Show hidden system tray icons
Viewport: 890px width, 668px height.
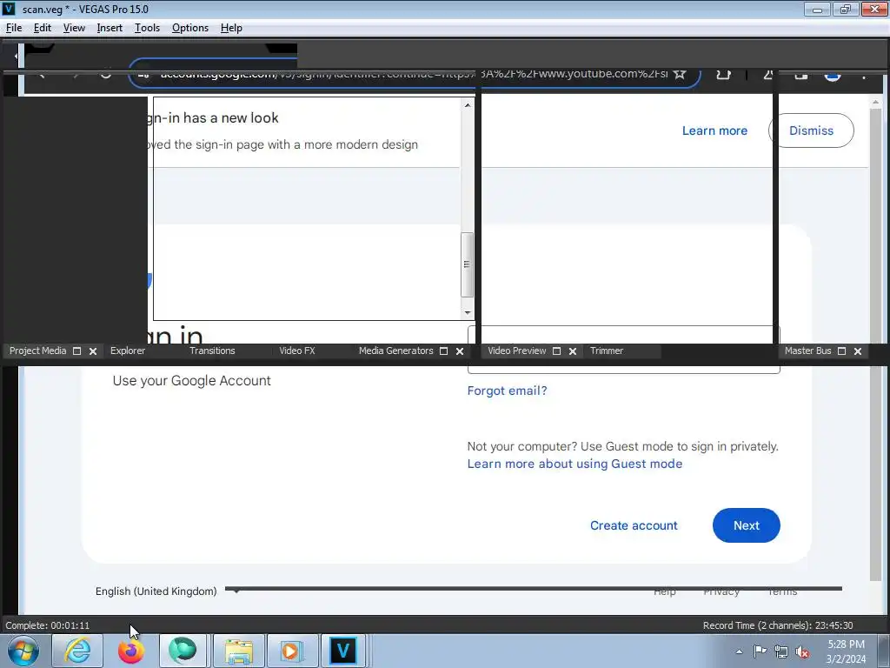pyautogui.click(x=739, y=651)
